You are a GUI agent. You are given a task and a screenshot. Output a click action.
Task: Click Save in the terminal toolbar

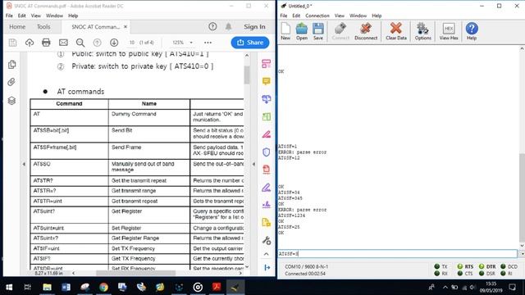coord(318,31)
